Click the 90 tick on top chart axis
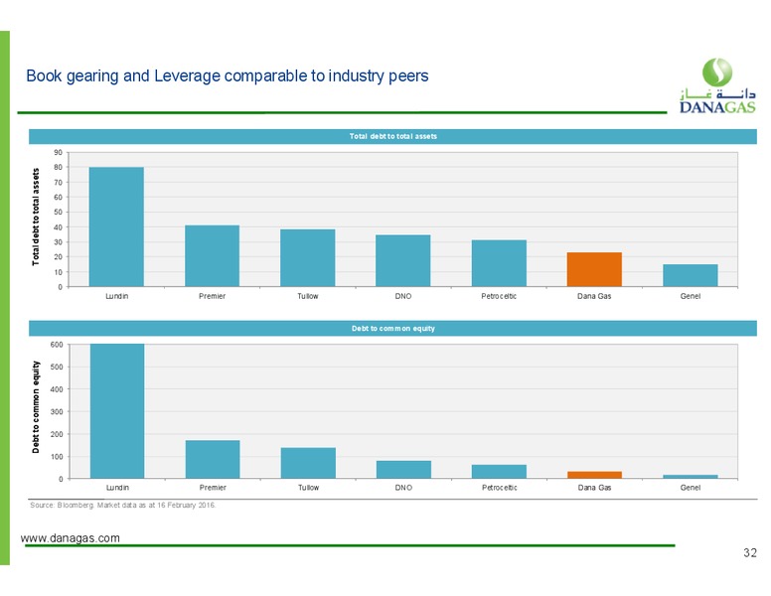The width and height of the screenshot is (771, 596). [x=59, y=152]
